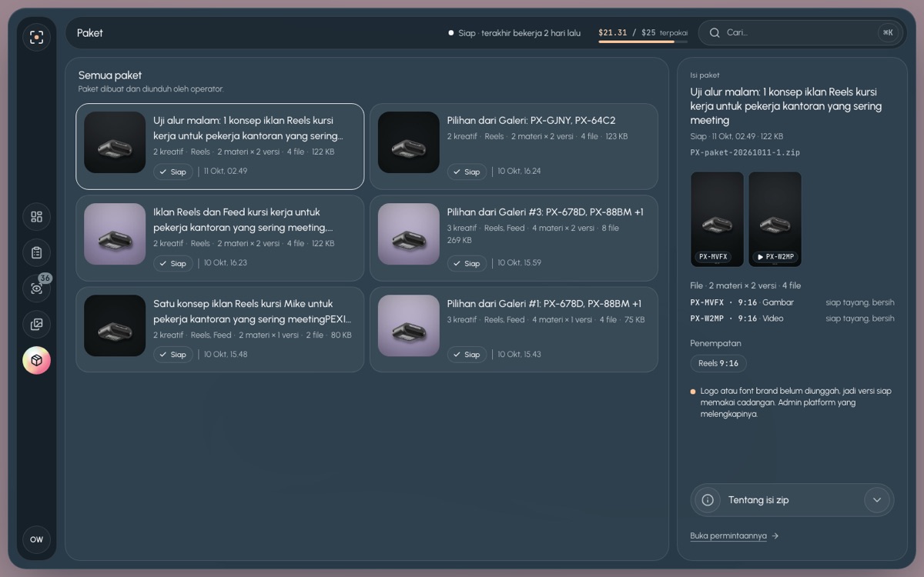The width and height of the screenshot is (924, 577).
Task: Click Siap badge dated 11 Okt, 02.49
Action: 173,172
